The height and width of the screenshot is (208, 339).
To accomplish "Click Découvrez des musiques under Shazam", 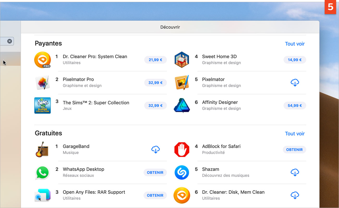I will (226, 175).
